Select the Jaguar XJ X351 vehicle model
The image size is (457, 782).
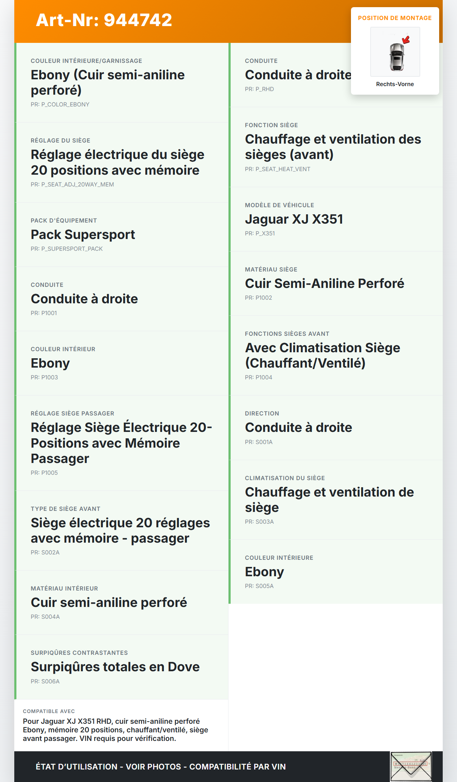pyautogui.click(x=294, y=219)
